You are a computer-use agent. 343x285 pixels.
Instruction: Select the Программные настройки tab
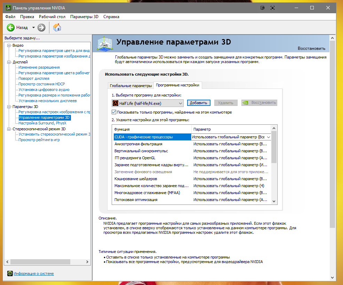click(x=178, y=85)
